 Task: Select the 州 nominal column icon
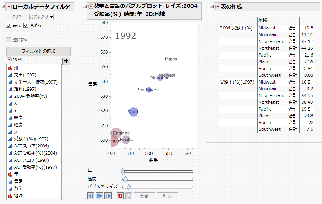click(10, 68)
